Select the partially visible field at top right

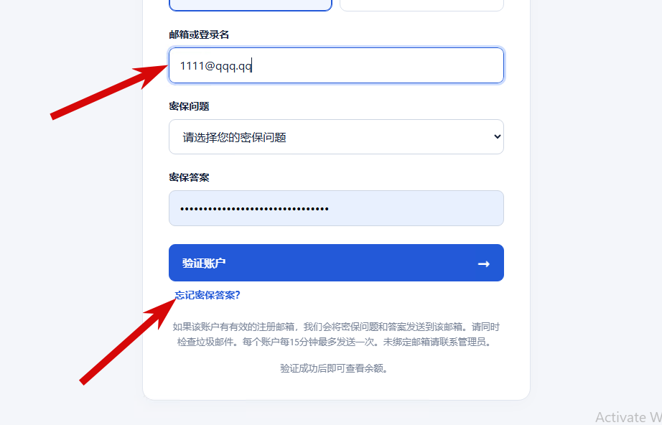[x=421, y=5]
